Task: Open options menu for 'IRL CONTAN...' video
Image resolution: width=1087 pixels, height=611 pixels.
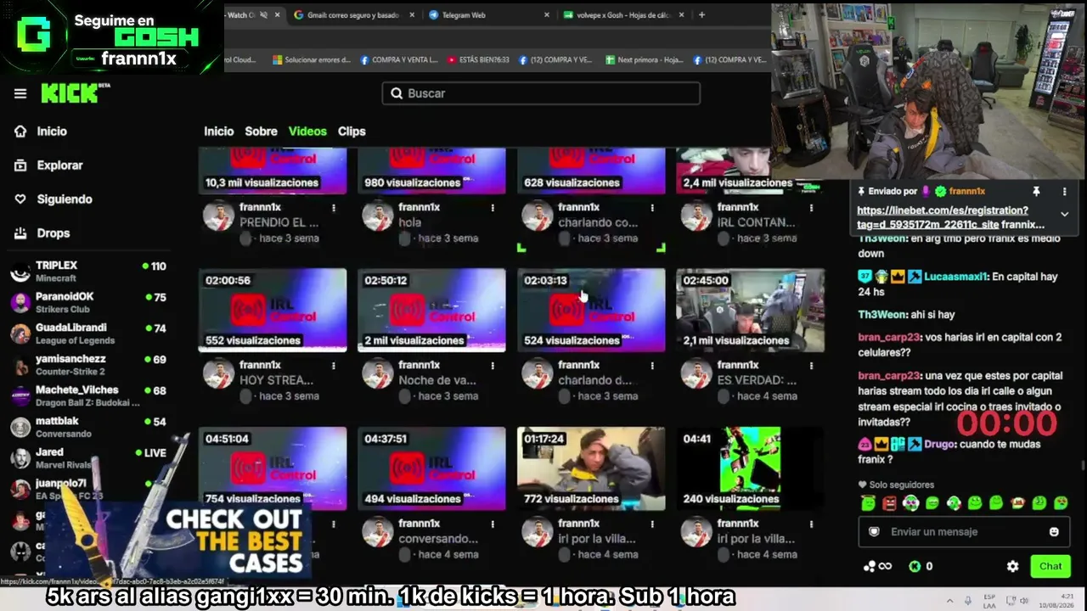Action: 811,208
